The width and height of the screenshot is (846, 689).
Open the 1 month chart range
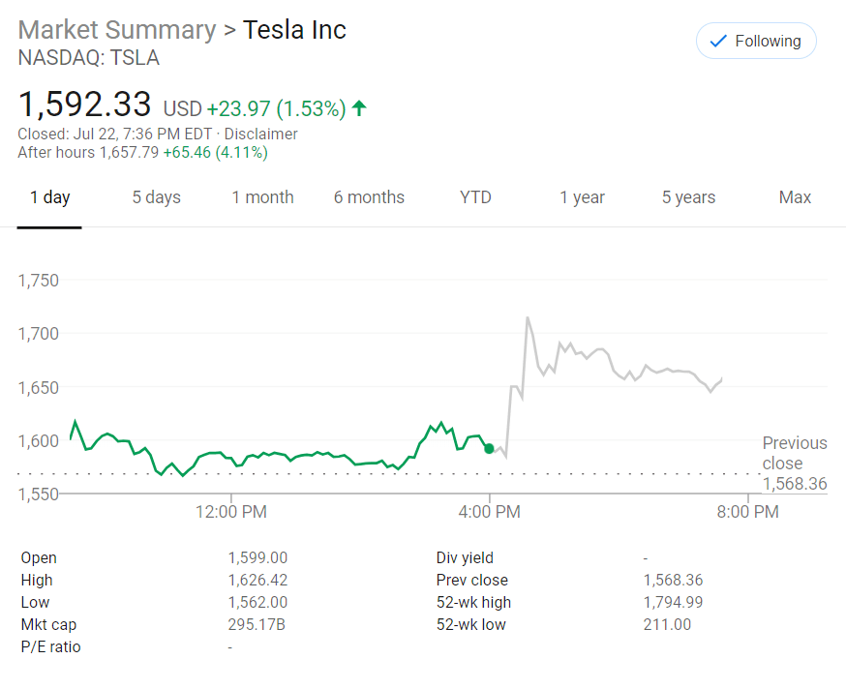pos(262,197)
